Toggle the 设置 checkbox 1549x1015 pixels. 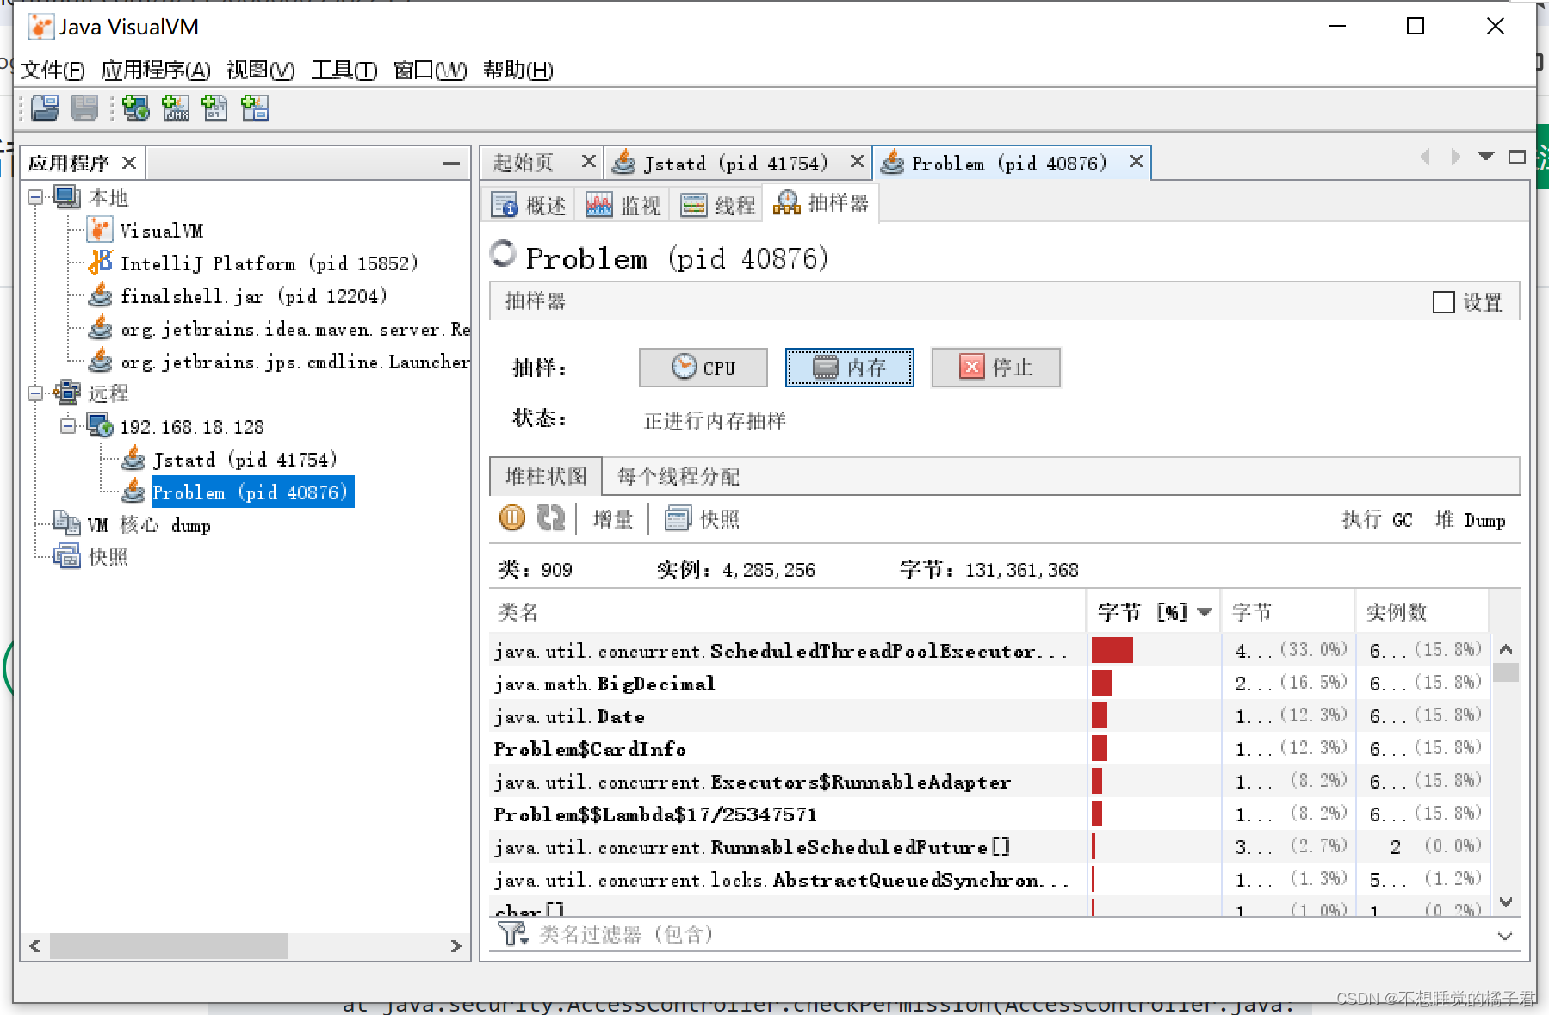click(x=1444, y=302)
